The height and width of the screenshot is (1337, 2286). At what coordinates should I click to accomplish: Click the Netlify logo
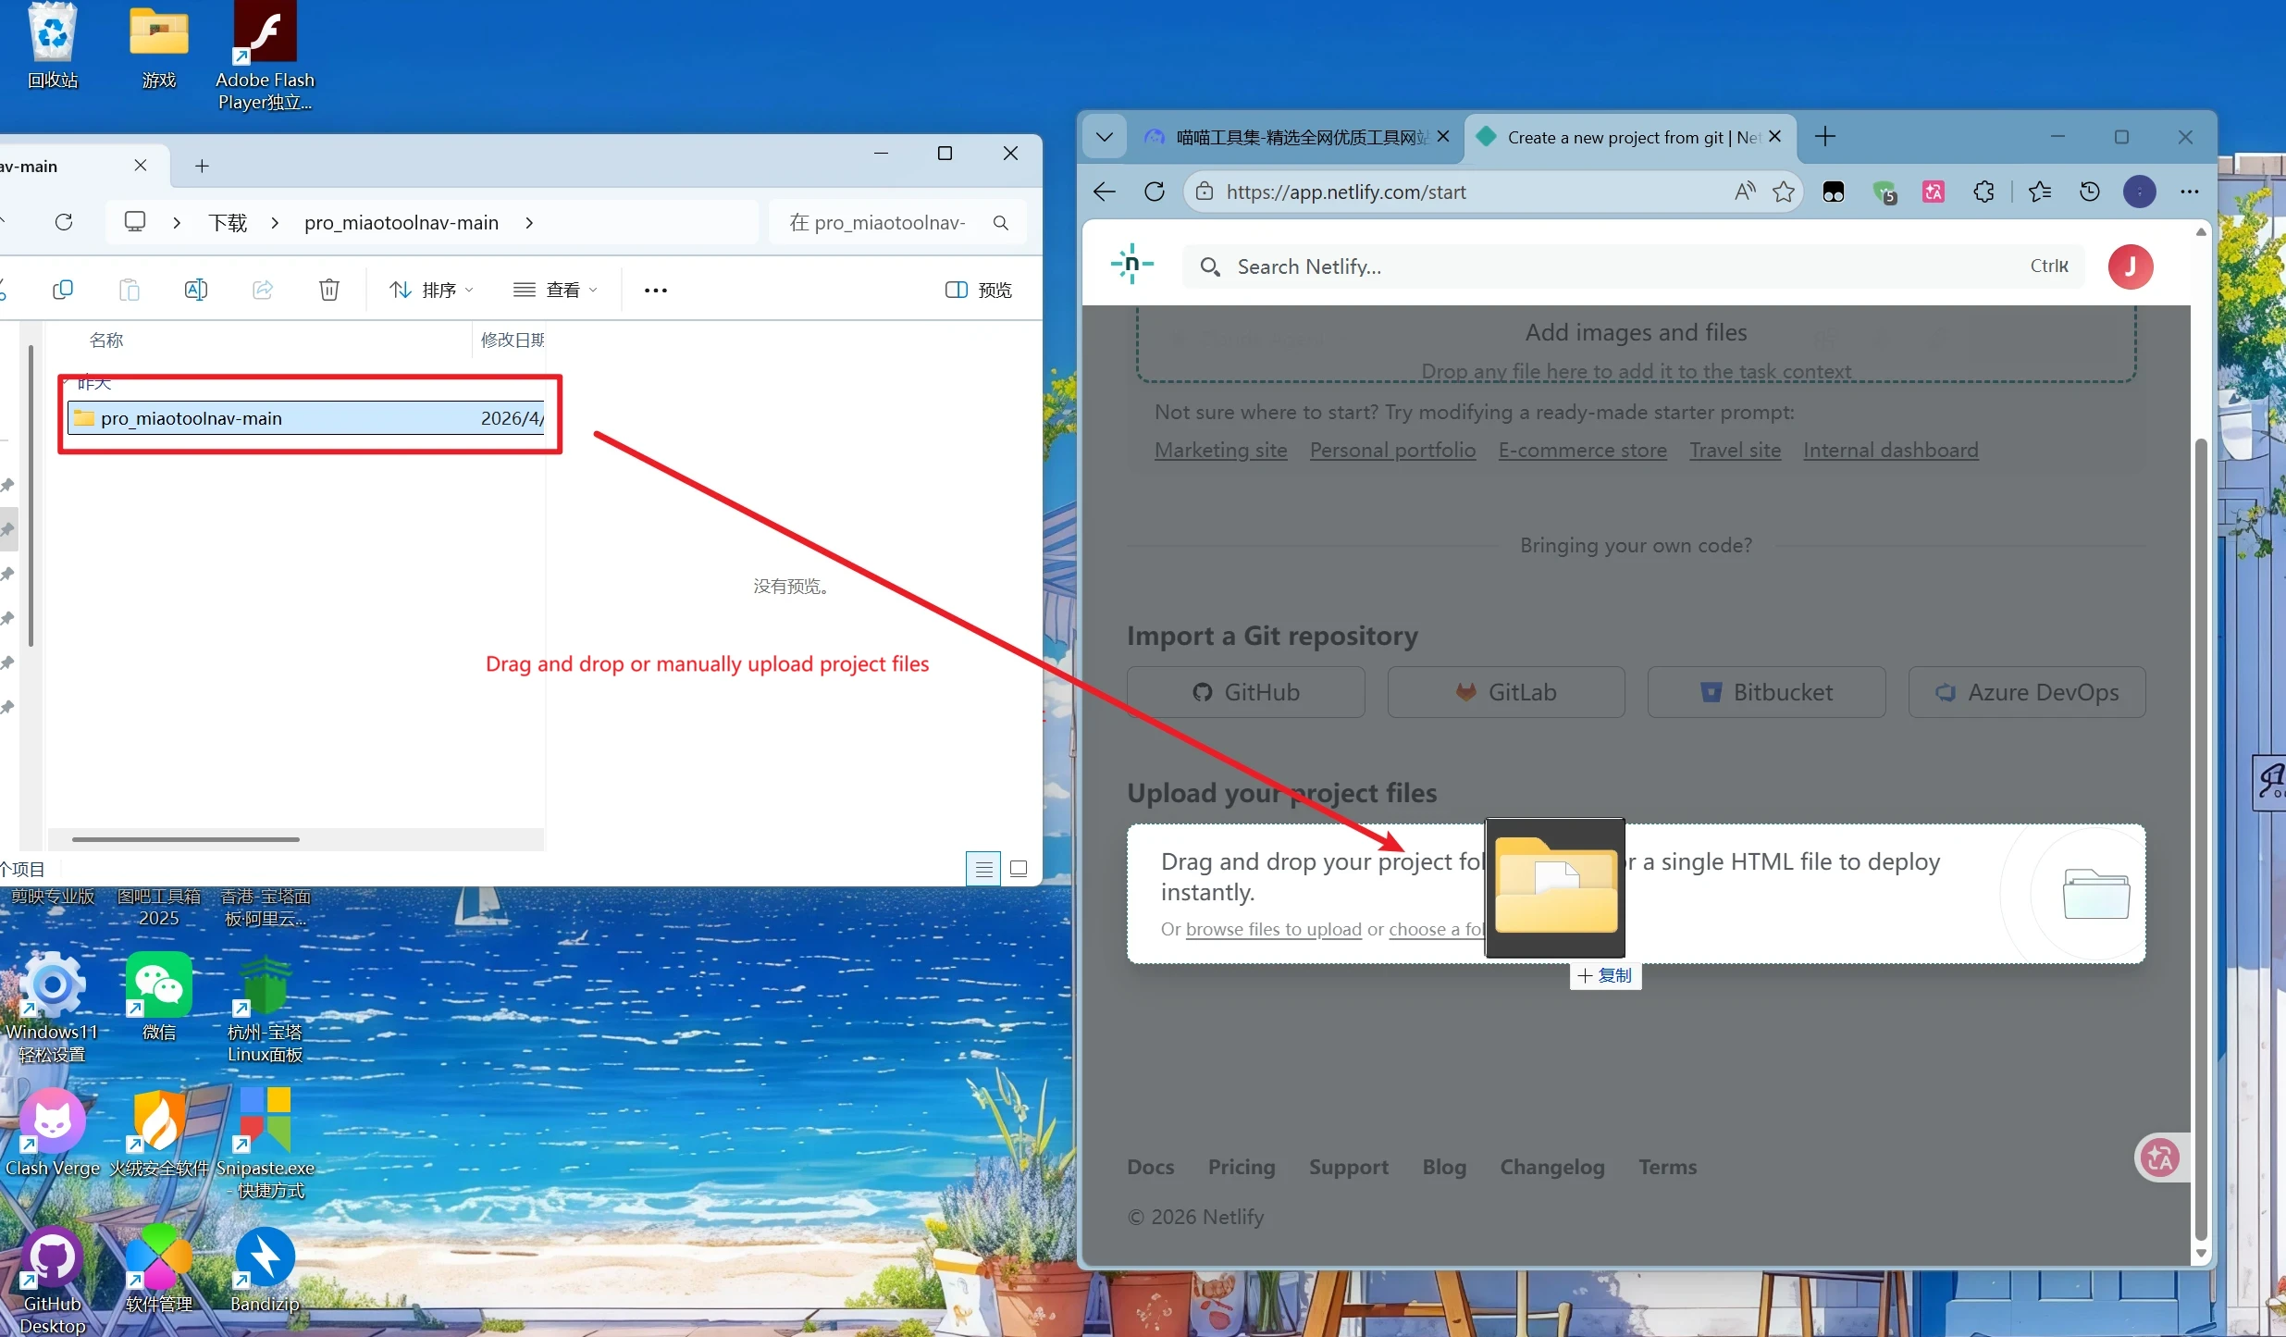tap(1132, 265)
